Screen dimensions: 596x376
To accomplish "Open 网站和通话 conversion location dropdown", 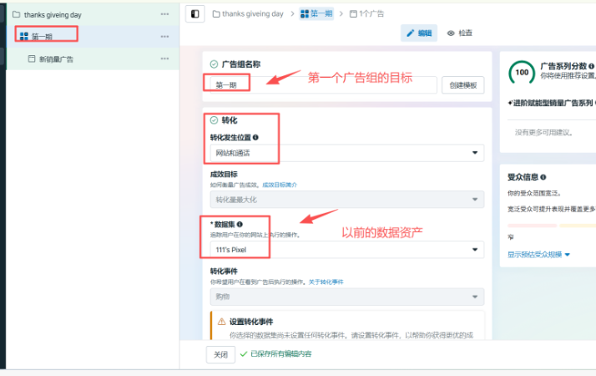I will click(x=347, y=153).
